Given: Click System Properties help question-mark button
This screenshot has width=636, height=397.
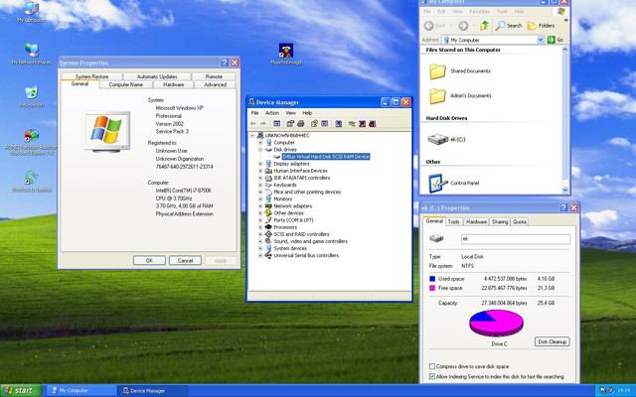Looking at the screenshot, I should click(225, 63).
